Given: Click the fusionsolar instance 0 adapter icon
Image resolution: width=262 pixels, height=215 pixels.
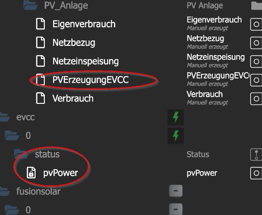Looking at the screenshot, I should (176, 209).
